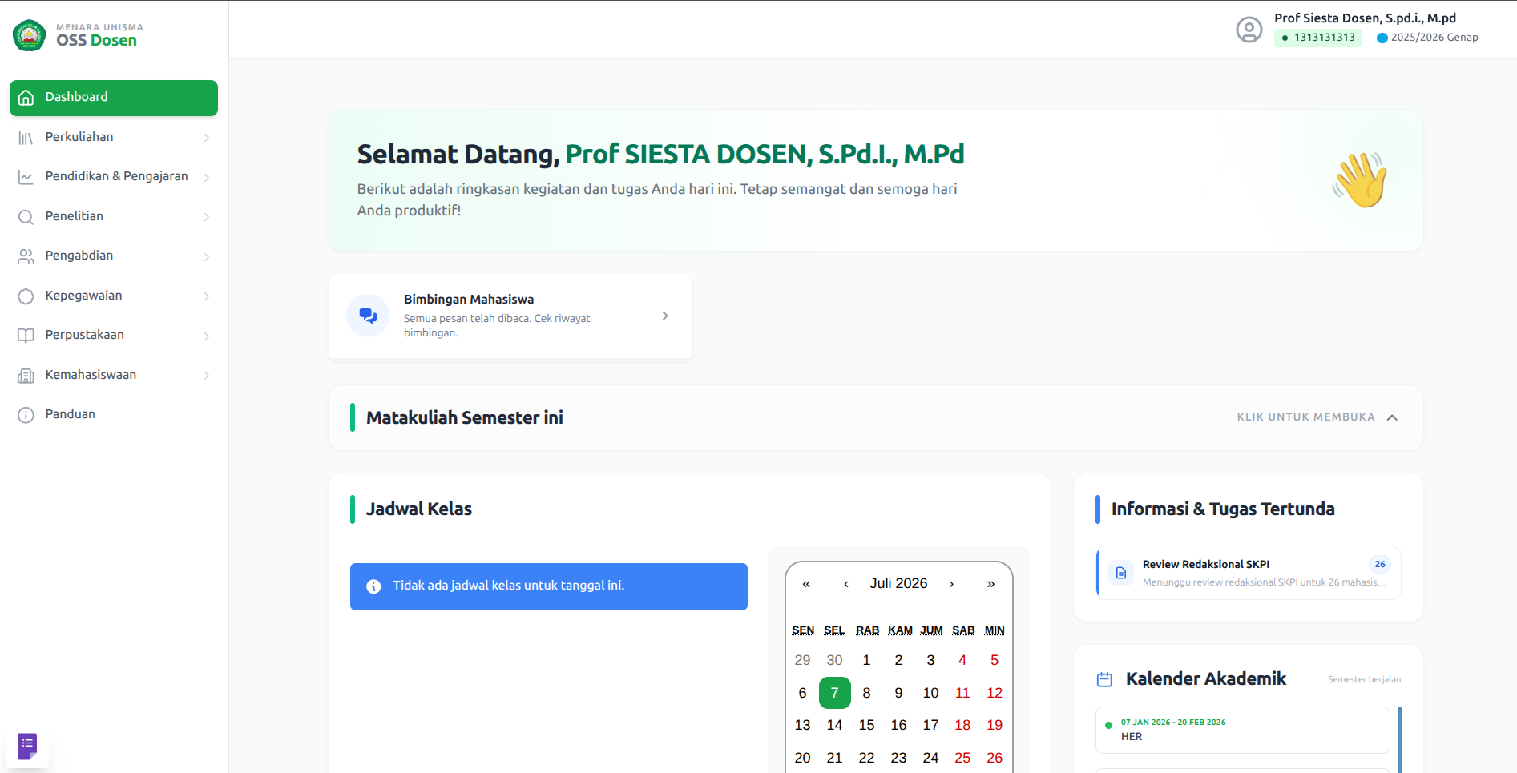Click the Kalender Akademik calendar icon
The height and width of the screenshot is (773, 1517).
click(1104, 679)
